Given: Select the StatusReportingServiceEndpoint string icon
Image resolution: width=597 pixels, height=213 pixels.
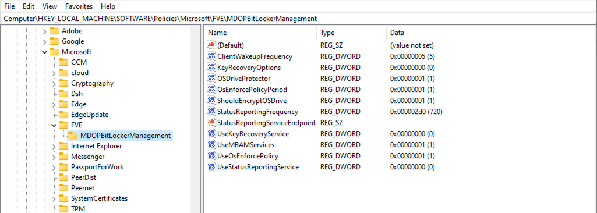Looking at the screenshot, I should (211, 122).
